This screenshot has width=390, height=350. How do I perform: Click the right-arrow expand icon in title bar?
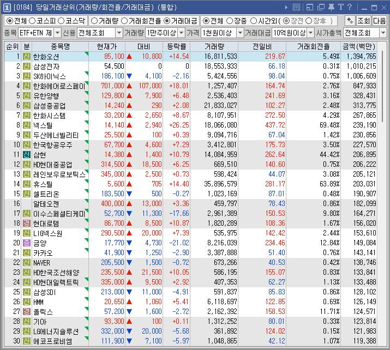tap(286, 8)
